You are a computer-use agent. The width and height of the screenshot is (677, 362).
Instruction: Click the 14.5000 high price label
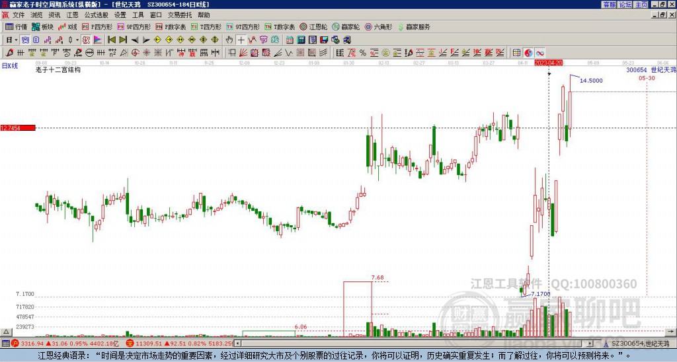coord(591,80)
